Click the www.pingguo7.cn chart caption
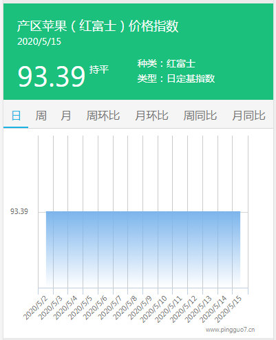The width and height of the screenshot is (276, 340). tap(230, 330)
